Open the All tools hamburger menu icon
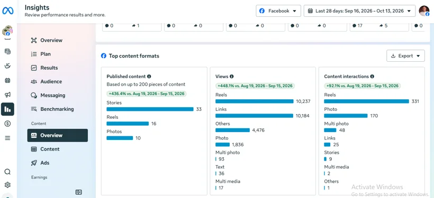434x198 pixels. coord(7,138)
